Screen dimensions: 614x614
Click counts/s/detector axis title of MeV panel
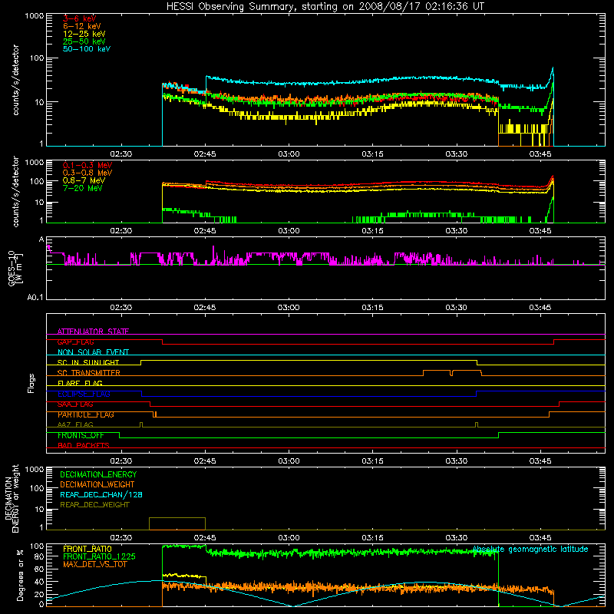[x=15, y=192]
